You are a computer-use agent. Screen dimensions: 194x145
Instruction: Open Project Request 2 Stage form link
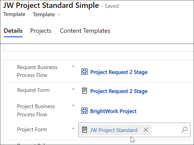coord(119,91)
